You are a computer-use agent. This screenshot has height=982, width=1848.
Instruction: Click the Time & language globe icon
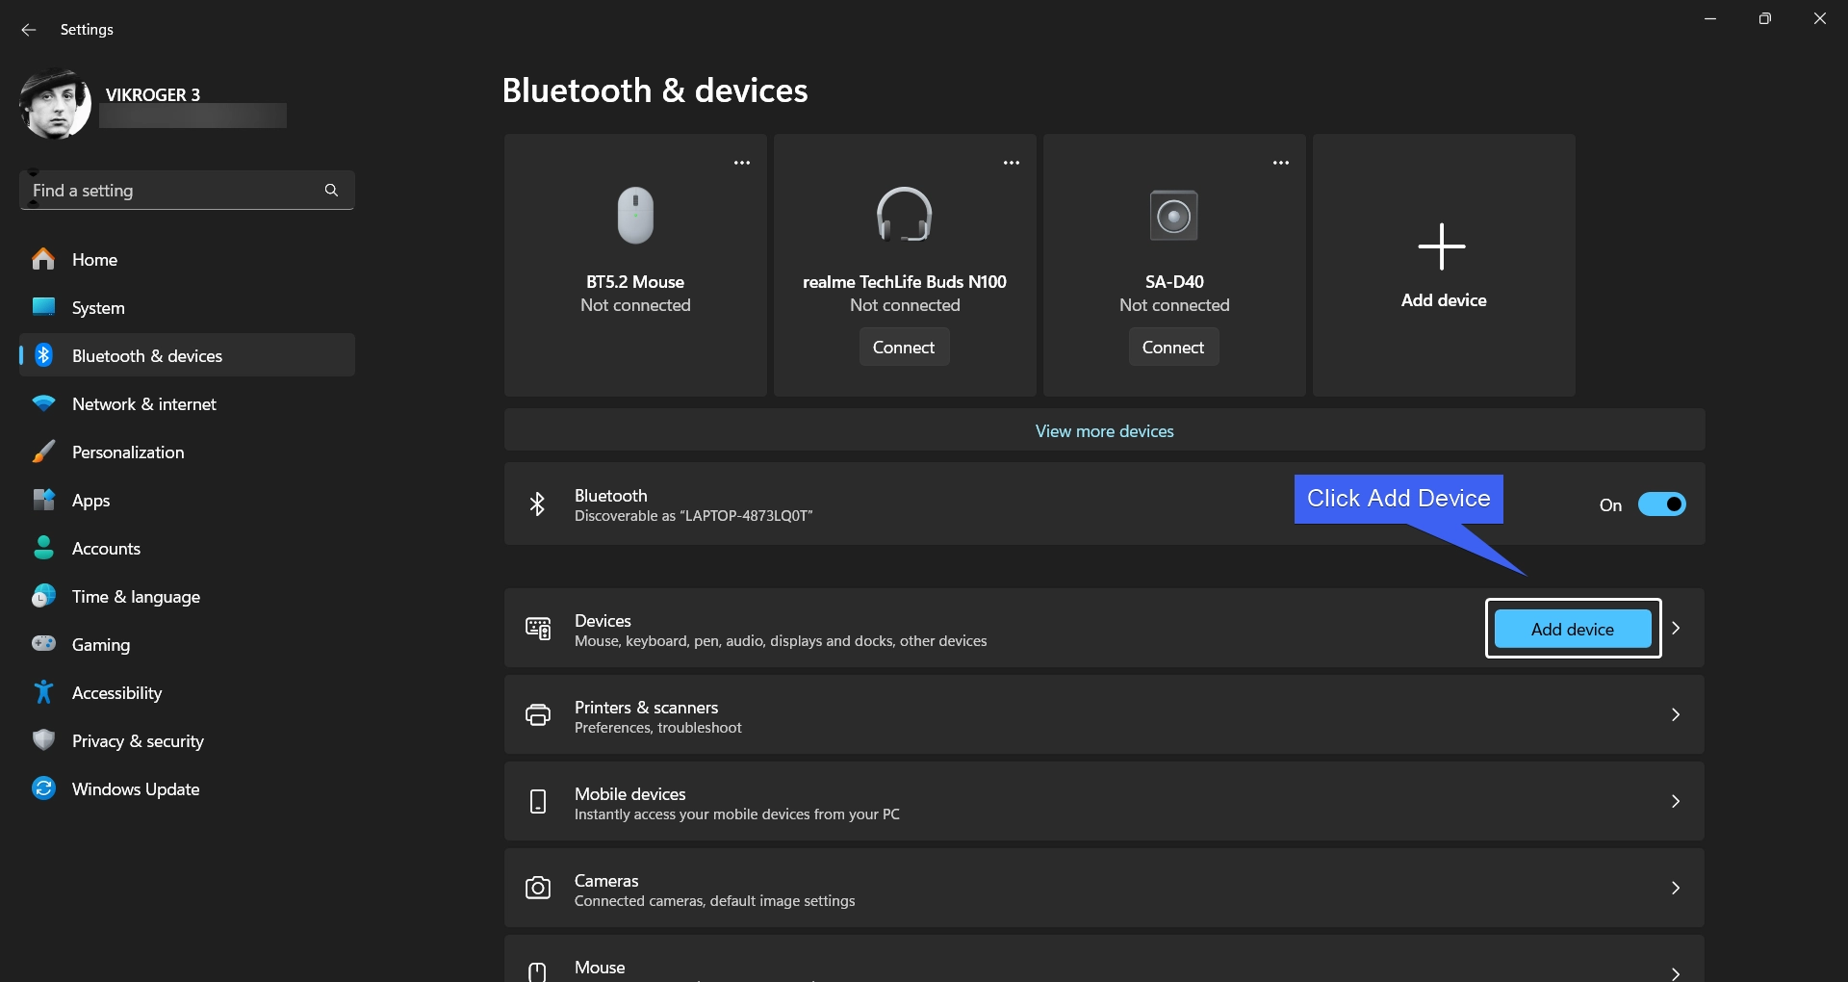(x=43, y=596)
